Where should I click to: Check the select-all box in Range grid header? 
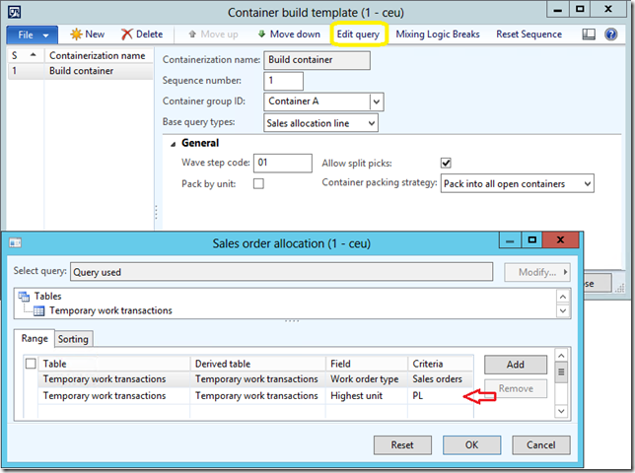tap(32, 364)
